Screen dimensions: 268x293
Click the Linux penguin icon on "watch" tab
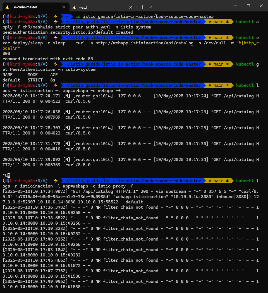click(x=74, y=7)
